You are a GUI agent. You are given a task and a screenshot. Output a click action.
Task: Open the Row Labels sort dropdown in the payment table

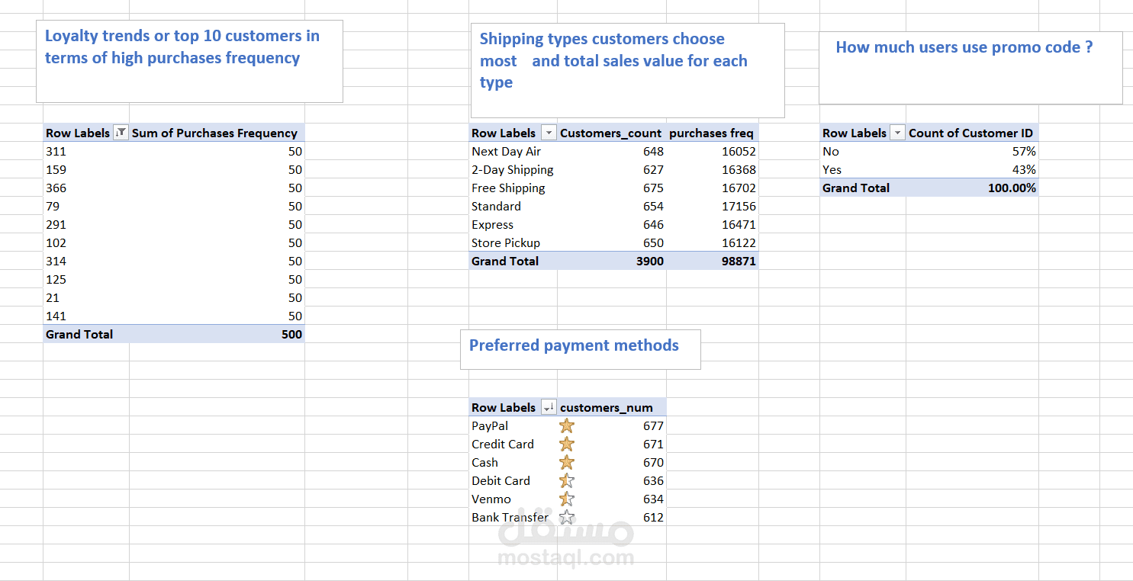549,407
